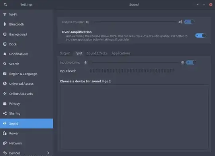Image resolution: width=215 pixels, height=156 pixels.
Task: Close the Settings window
Action: point(211,4)
